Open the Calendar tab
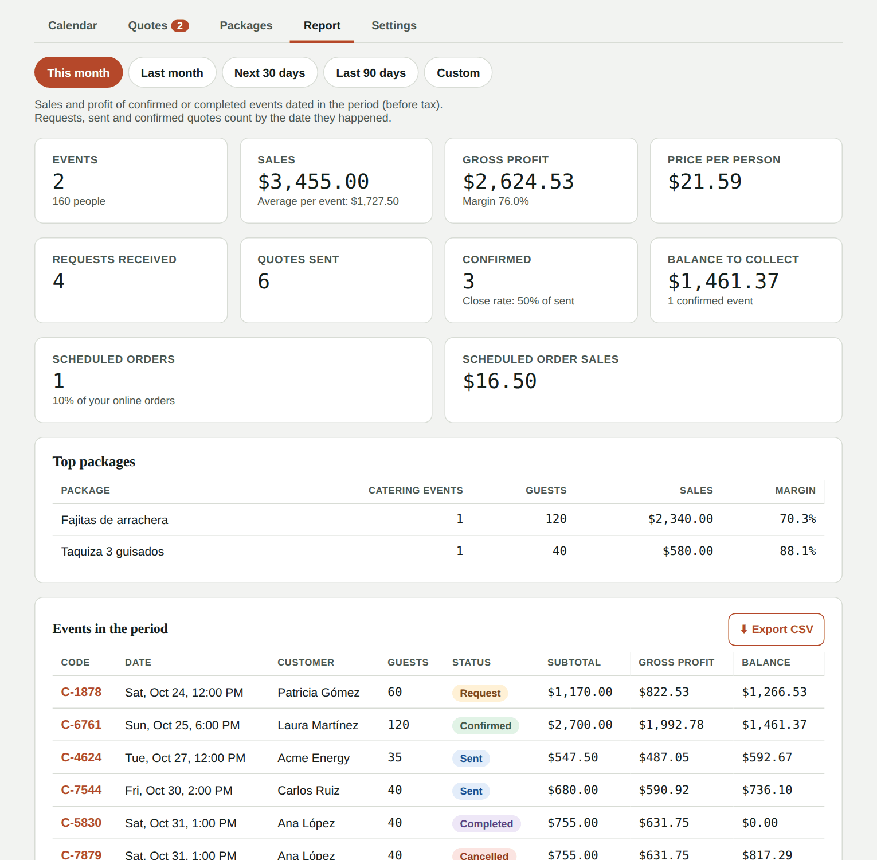Image resolution: width=877 pixels, height=860 pixels. (72, 25)
